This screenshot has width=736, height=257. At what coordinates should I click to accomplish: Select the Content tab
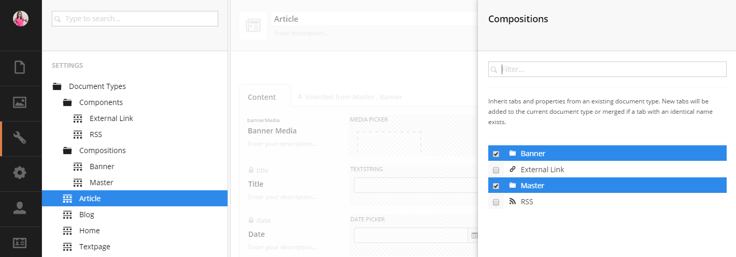(x=262, y=97)
